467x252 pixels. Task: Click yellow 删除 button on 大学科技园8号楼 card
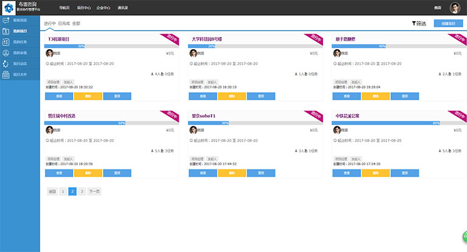[232, 96]
